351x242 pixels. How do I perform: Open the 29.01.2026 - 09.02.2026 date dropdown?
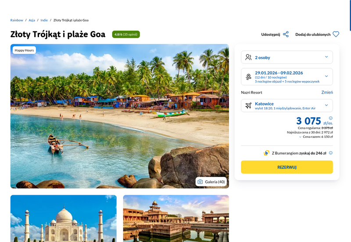pos(287,77)
